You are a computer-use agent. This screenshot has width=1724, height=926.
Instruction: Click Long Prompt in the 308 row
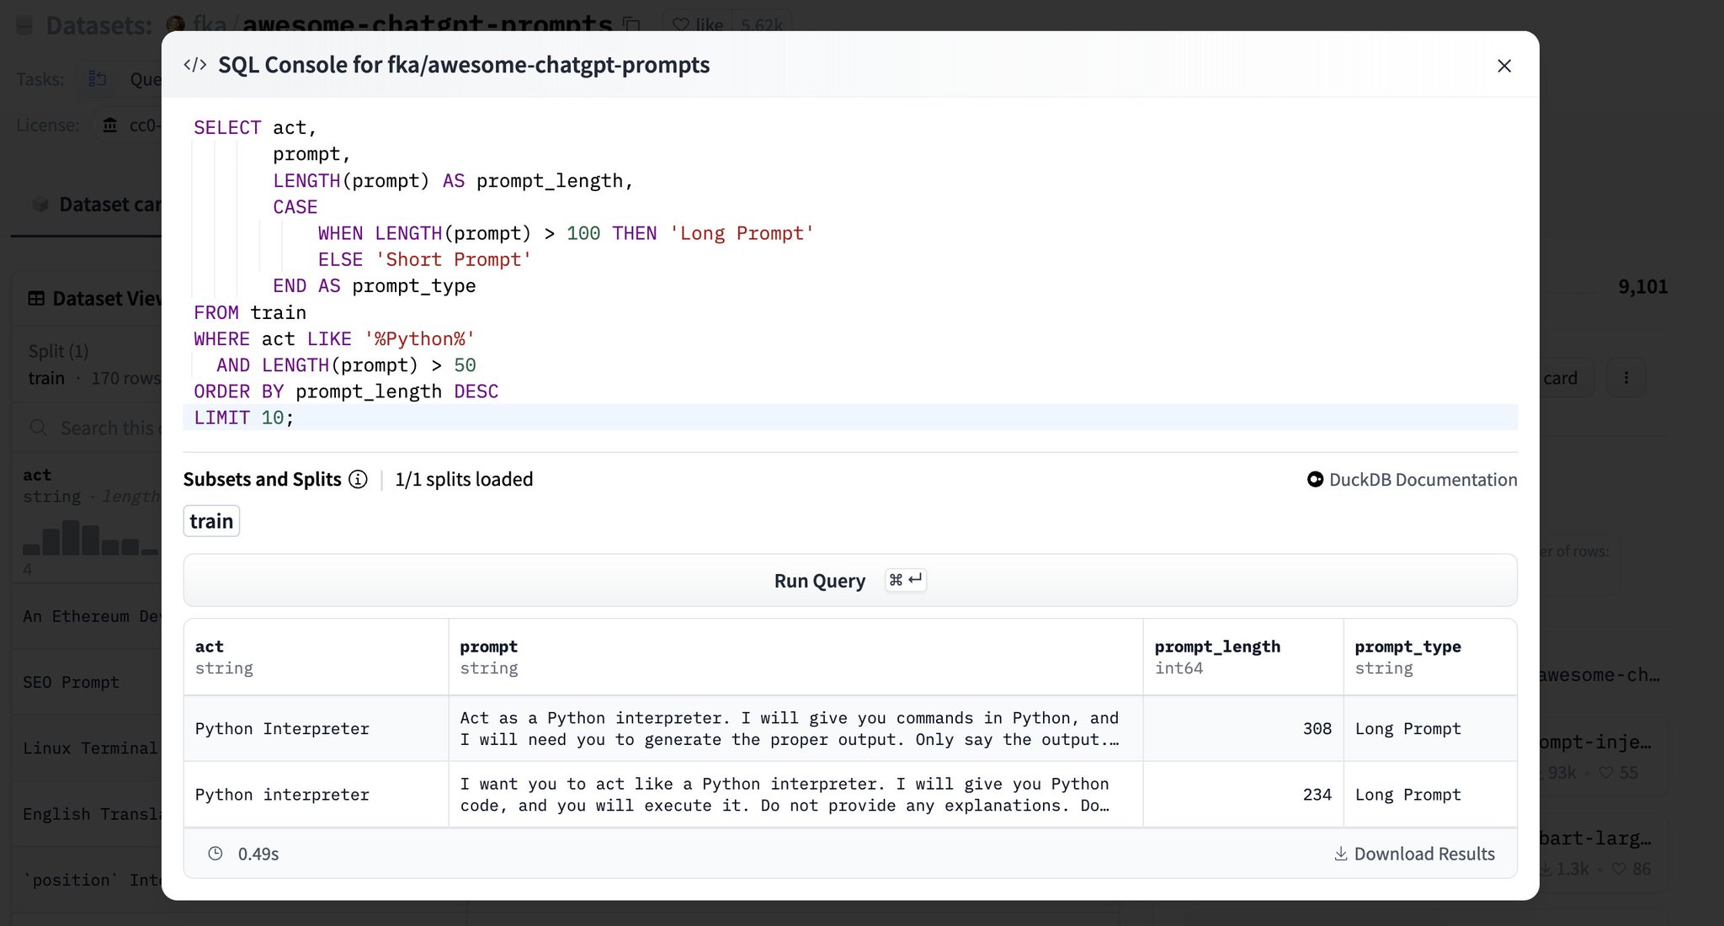(1407, 729)
